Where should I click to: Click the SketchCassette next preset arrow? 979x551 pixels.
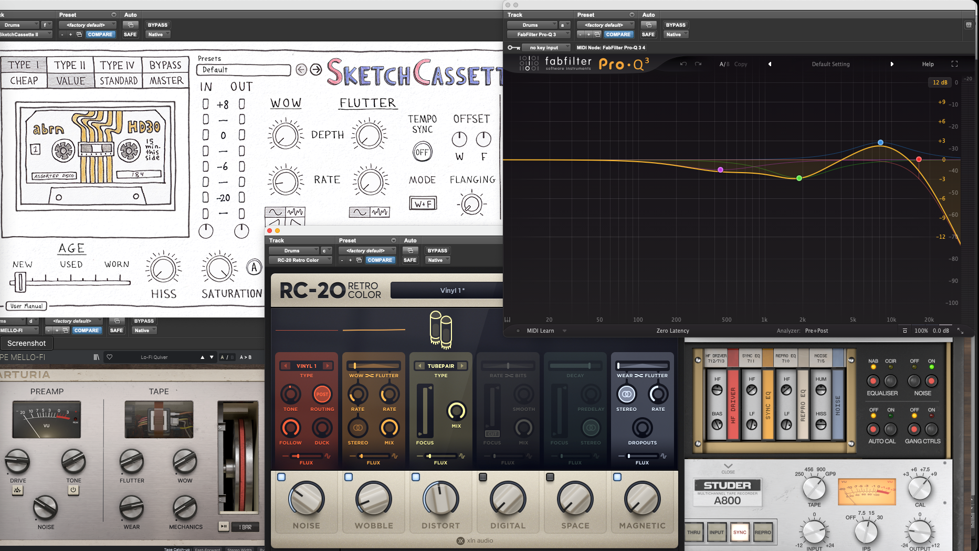pyautogui.click(x=316, y=70)
